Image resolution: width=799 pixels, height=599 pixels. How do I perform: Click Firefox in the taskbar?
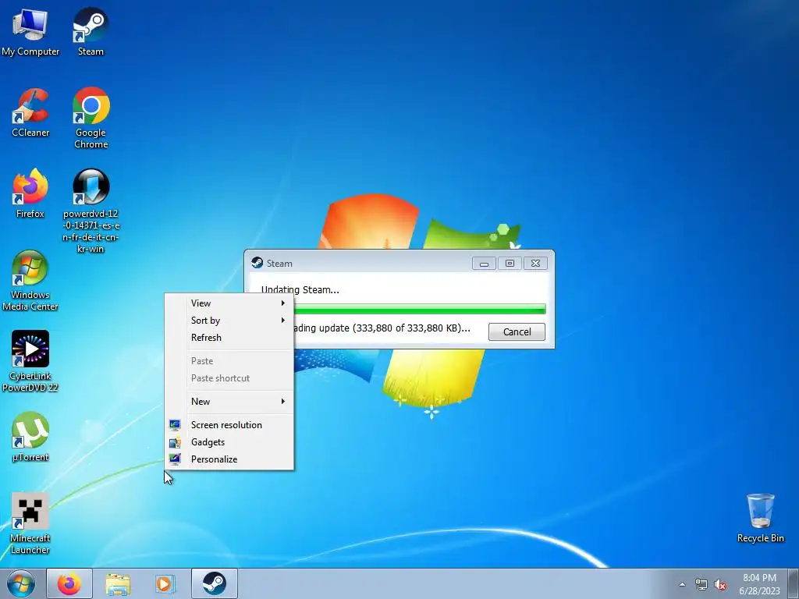pyautogui.click(x=69, y=583)
